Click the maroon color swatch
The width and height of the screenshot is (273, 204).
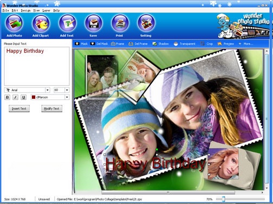34,97
